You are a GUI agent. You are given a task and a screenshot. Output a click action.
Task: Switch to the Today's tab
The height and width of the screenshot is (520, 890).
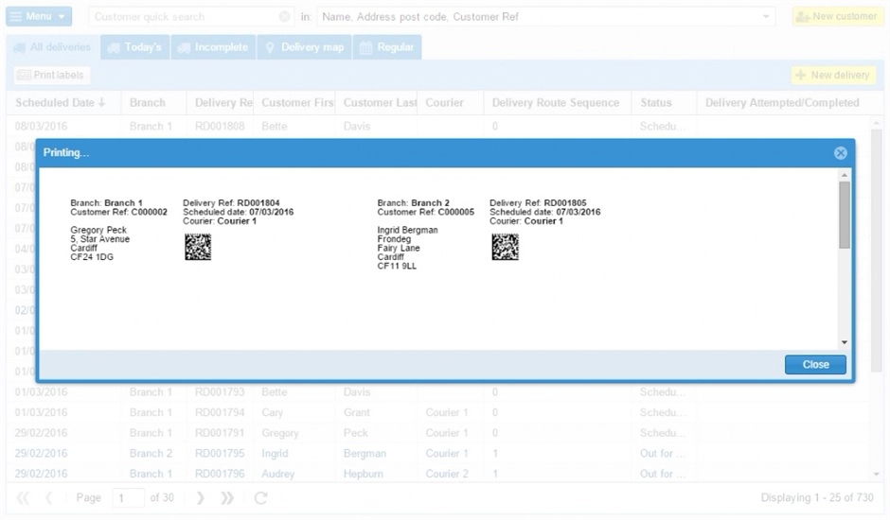134,47
